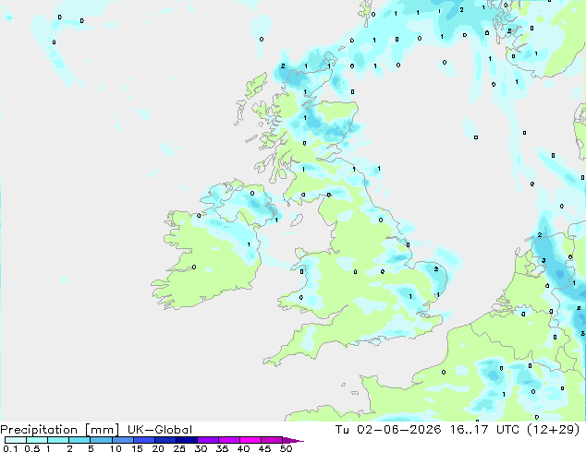Click the "15" legend scale label
Image resolution: width=586 pixels, height=452 pixels.
(x=137, y=448)
